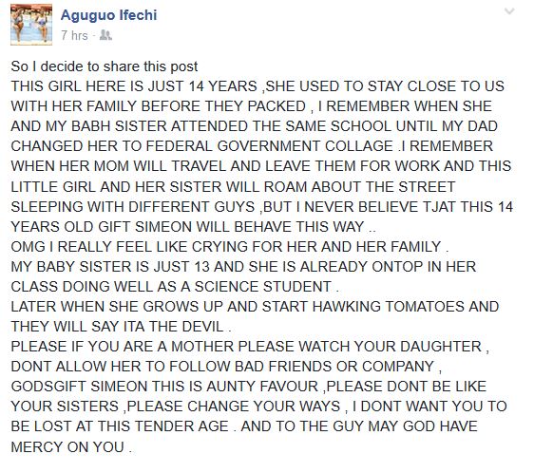Click the phrase 'THEY WILL SAY ITA THE DEVIL'
This screenshot has height=473, width=534.
(117, 327)
